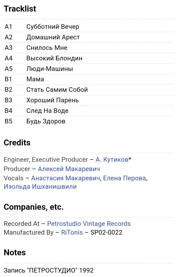The image size is (177, 277).
Task: Select track B1 Мама
Action: tap(88, 79)
